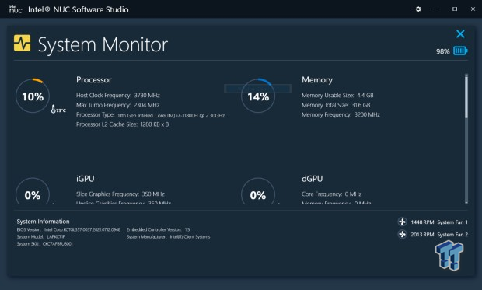The width and height of the screenshot is (482, 290).
Task: Click Intel NUC Software Studio window title
Action: 78,9
